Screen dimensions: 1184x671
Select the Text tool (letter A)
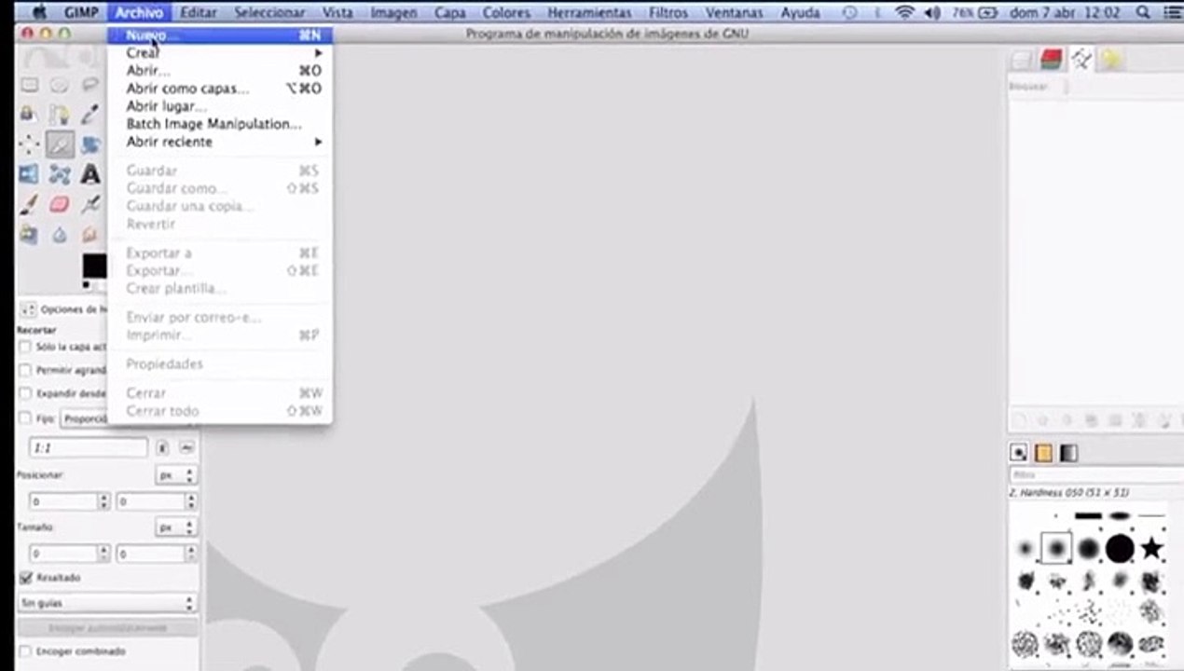[x=89, y=174]
